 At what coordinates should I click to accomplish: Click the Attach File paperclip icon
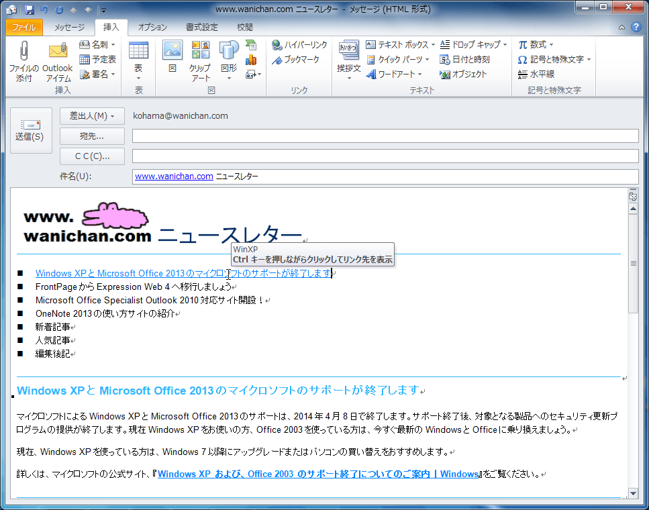[x=23, y=61]
